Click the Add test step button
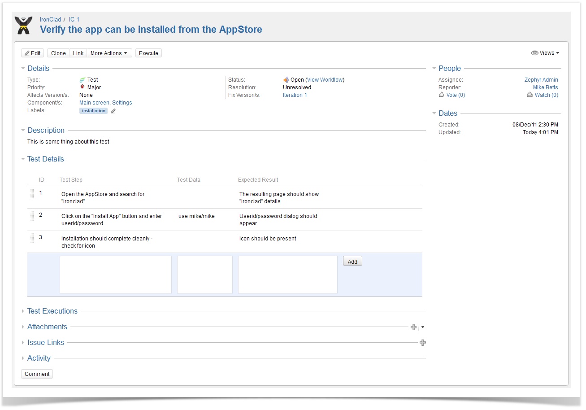Viewport: 586px width, 410px height. (x=352, y=261)
